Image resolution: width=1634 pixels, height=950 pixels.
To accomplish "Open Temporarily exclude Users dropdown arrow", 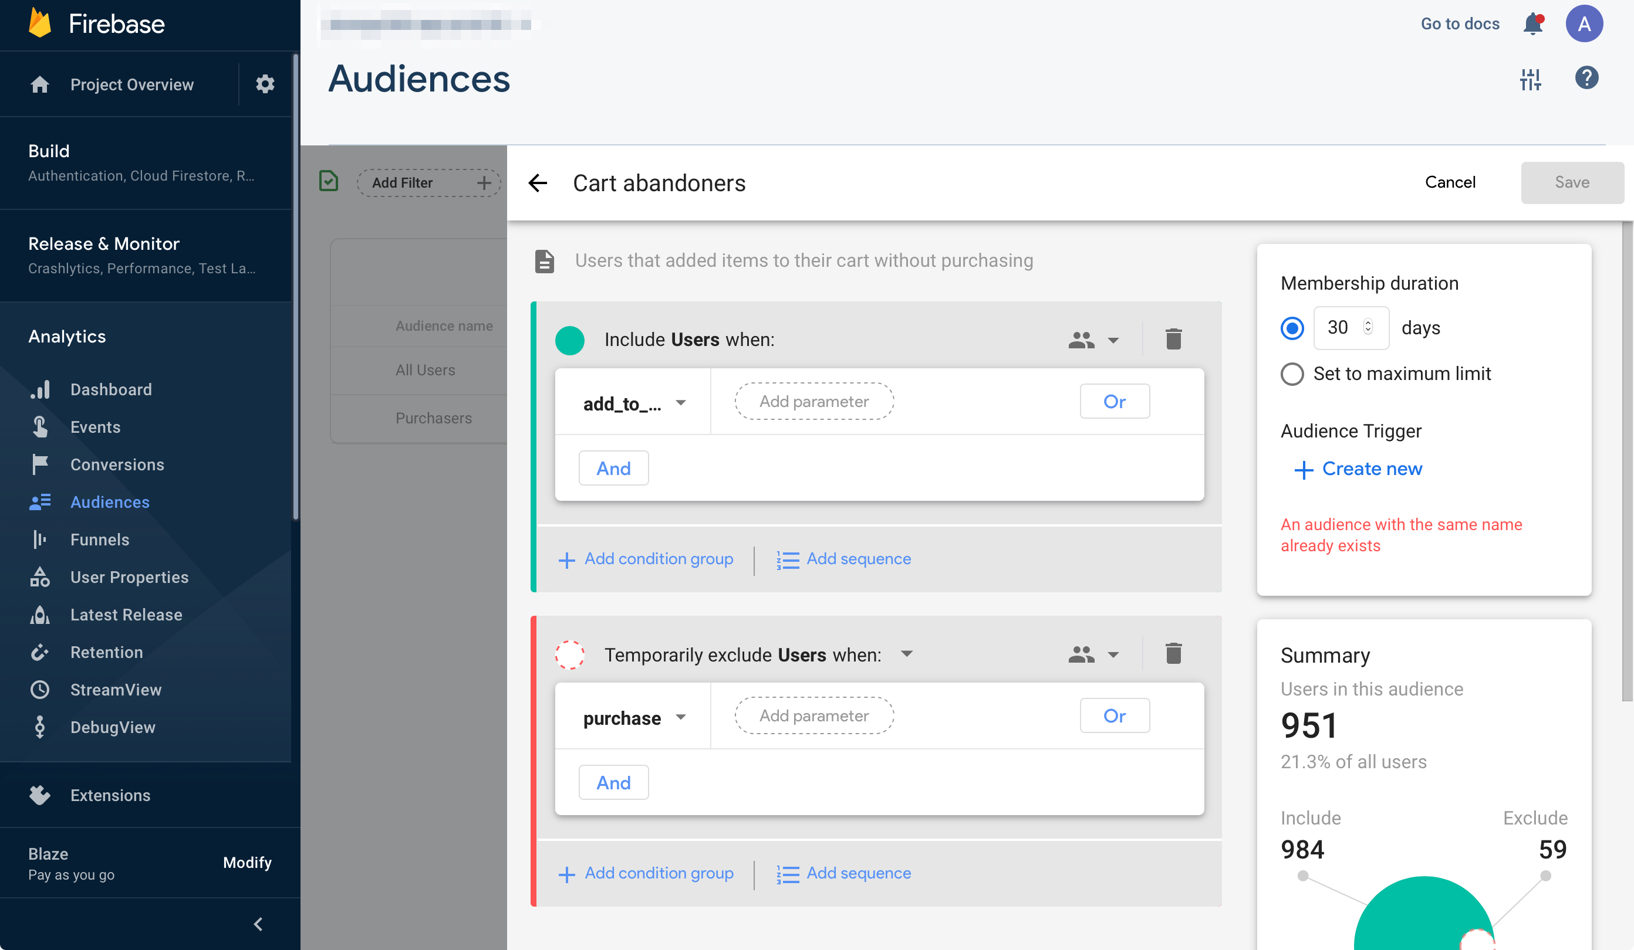I will point(906,653).
